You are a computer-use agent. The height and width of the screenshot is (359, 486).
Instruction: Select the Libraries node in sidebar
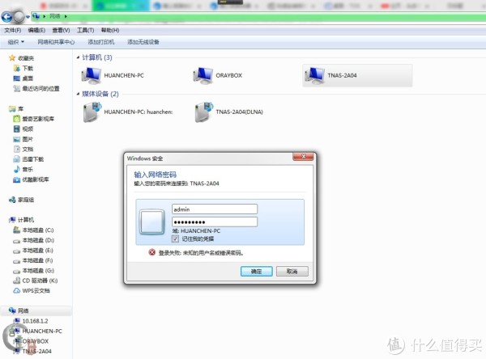coord(16,108)
